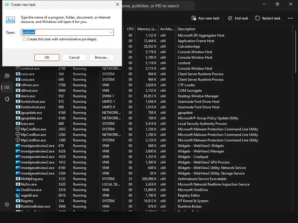
Task: Sort by Architecture column header
Action: click(x=167, y=29)
